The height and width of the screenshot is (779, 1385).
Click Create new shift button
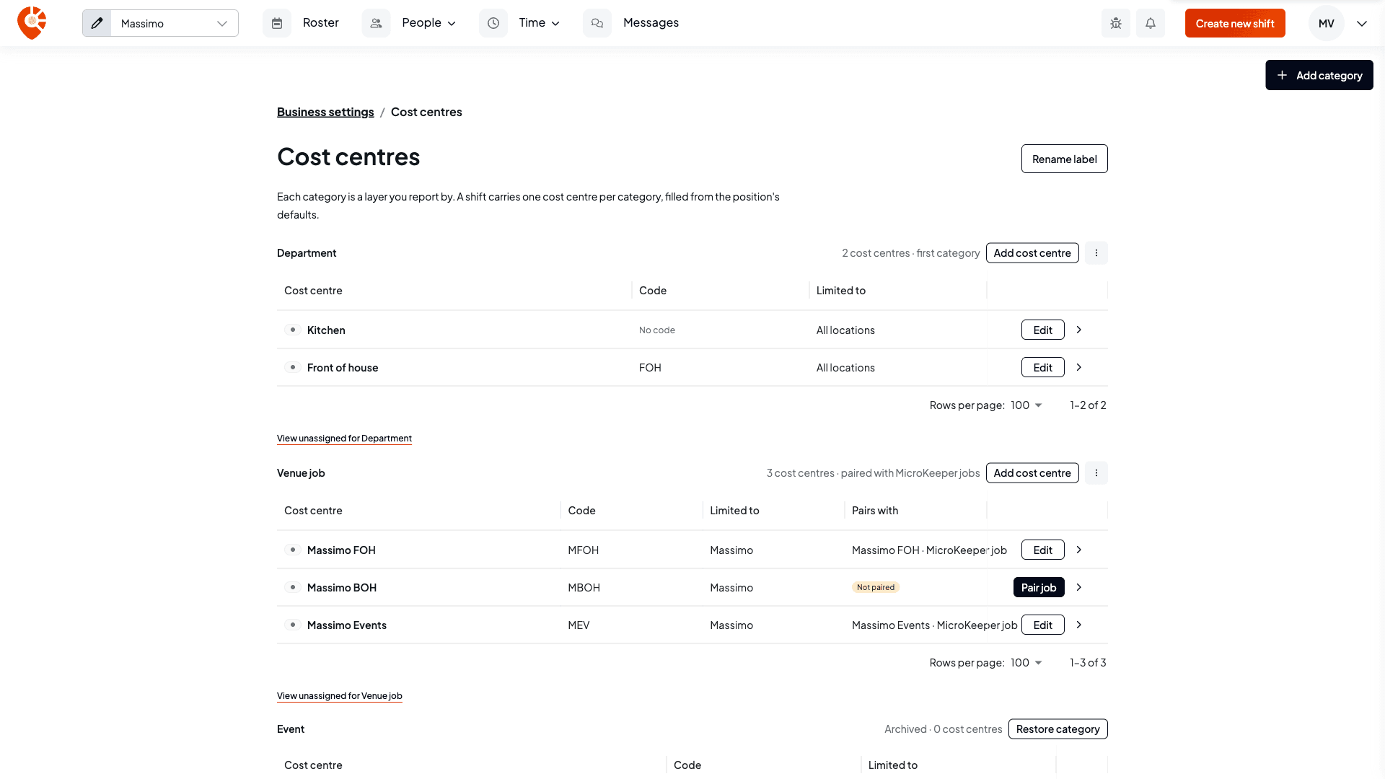[x=1235, y=23]
